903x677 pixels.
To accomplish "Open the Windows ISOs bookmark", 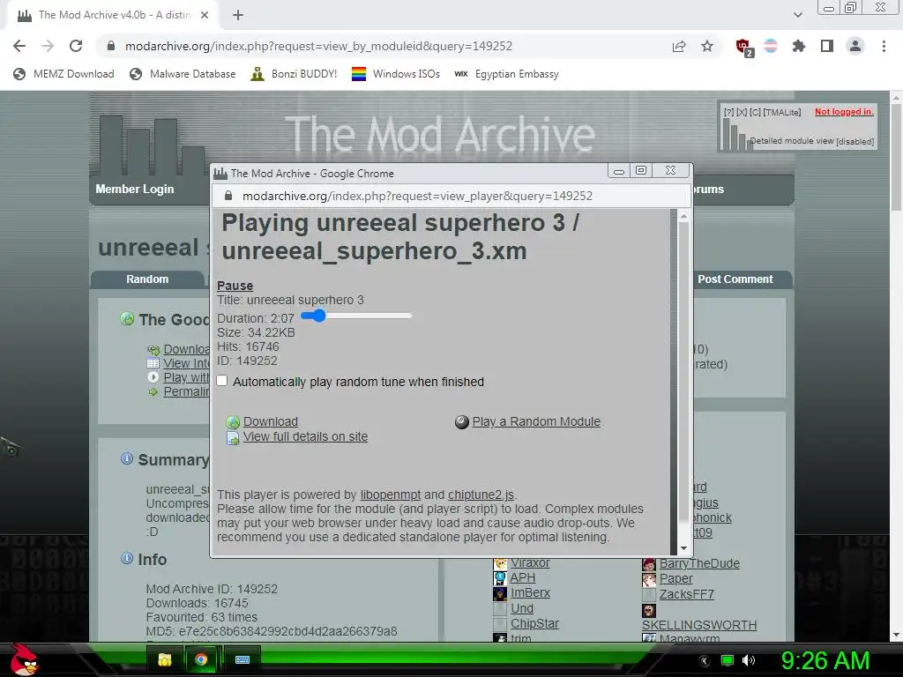I will [396, 74].
